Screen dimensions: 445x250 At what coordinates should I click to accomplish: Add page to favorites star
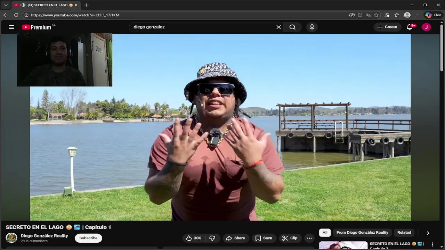click(376, 15)
